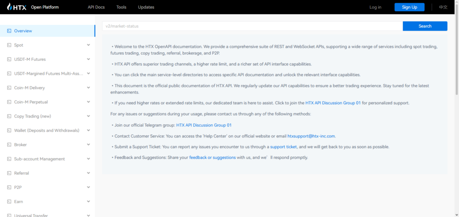Click the icon beside Referral item

9,173
